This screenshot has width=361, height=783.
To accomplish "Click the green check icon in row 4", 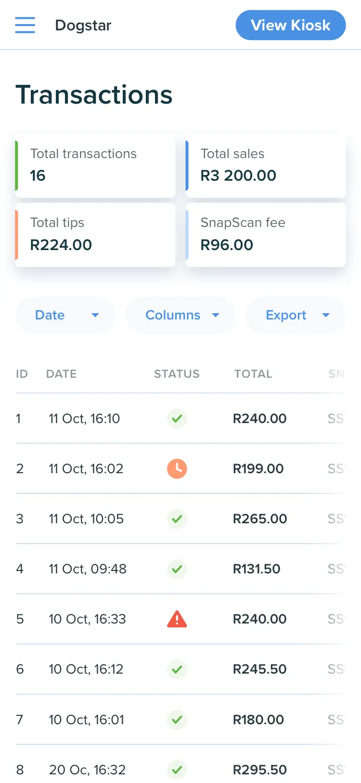I will coord(177,569).
